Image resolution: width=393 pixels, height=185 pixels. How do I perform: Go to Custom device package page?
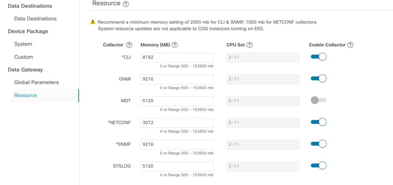tap(24, 57)
